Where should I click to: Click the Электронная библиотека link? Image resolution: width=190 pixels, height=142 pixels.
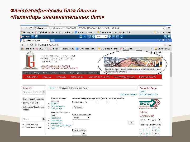(34, 99)
